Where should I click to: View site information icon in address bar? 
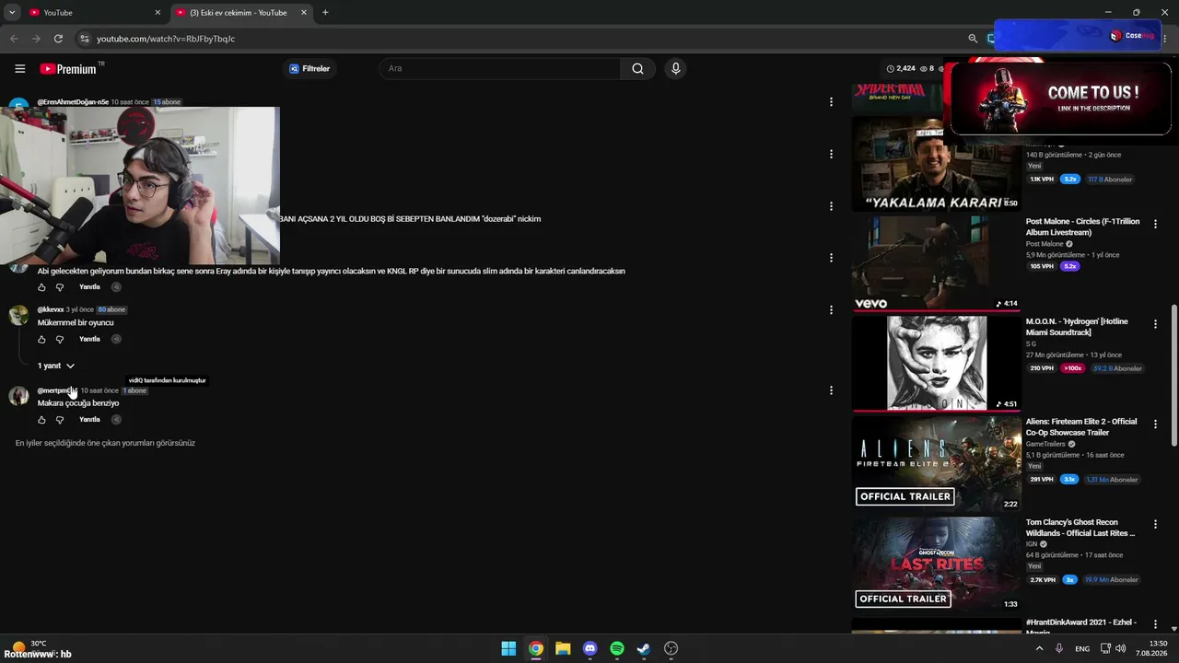tap(84, 39)
